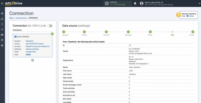This screenshot has width=201, height=103.
Task: Open connection settings gear icon
Action: (44, 26)
